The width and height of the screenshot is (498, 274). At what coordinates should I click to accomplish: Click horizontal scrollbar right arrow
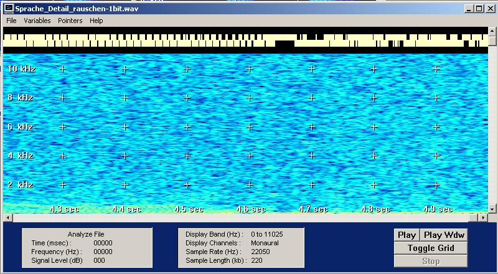pyautogui.click(x=483, y=218)
